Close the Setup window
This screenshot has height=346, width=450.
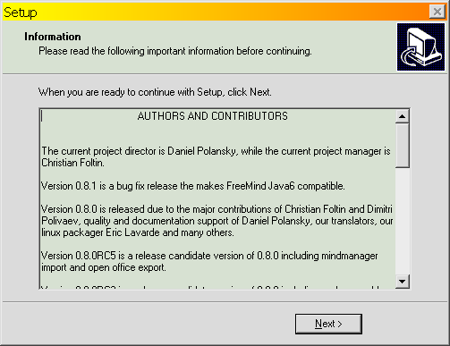click(437, 12)
